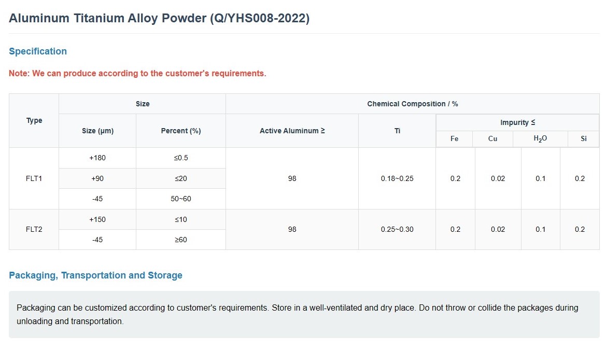Image resolution: width=605 pixels, height=349 pixels.
Task: Click the Specification section heading
Action: click(38, 51)
